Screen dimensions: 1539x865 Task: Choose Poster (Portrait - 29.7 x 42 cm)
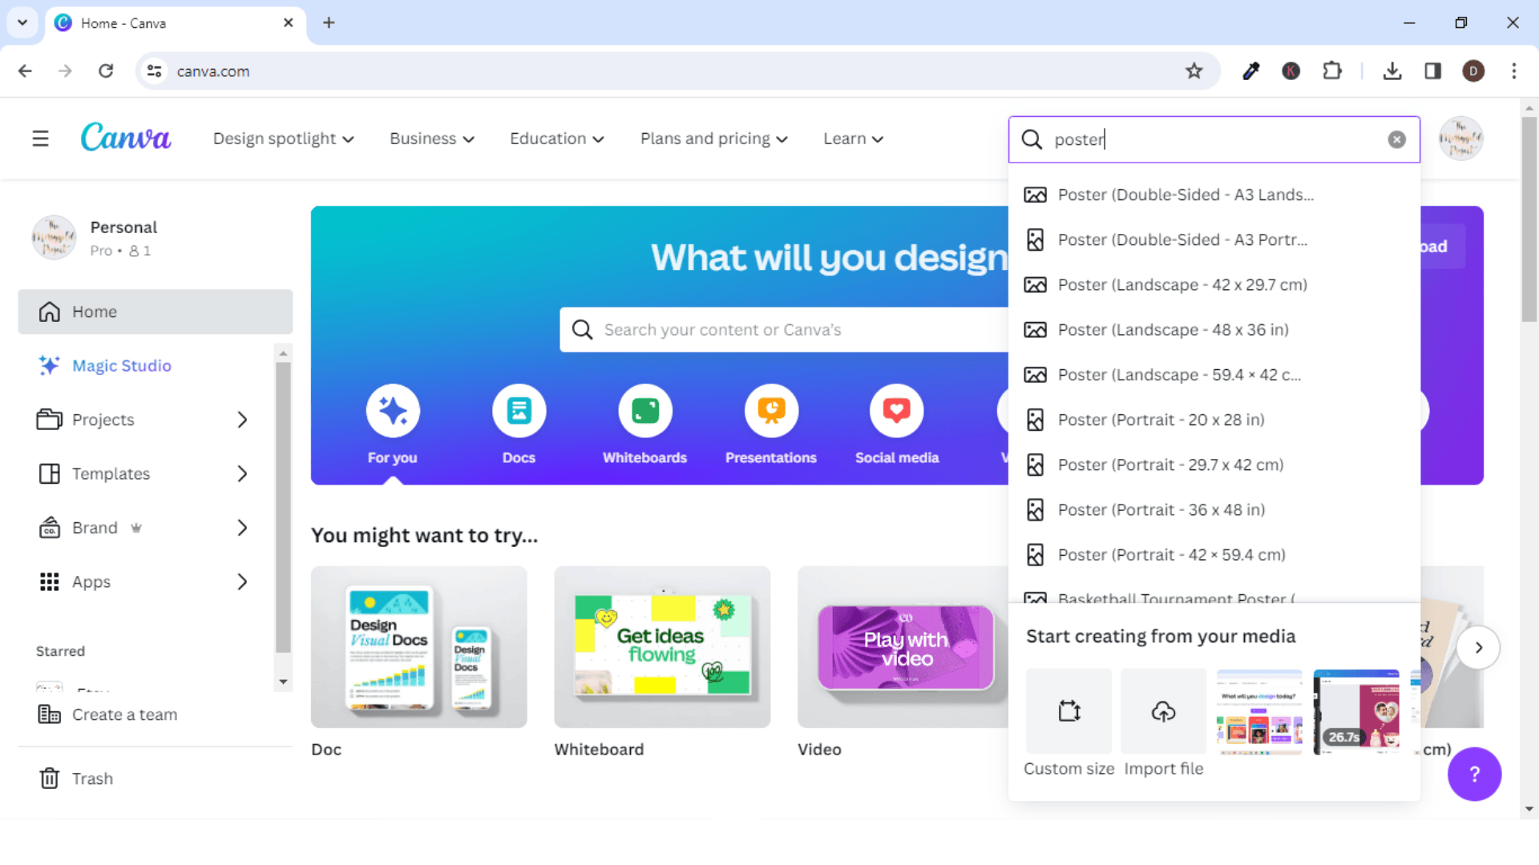[1214, 465]
